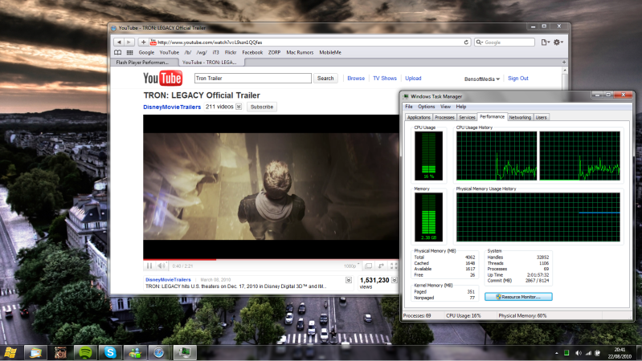This screenshot has width=642, height=361.
Task: Open the Options menu in Task Manager
Action: click(x=426, y=107)
